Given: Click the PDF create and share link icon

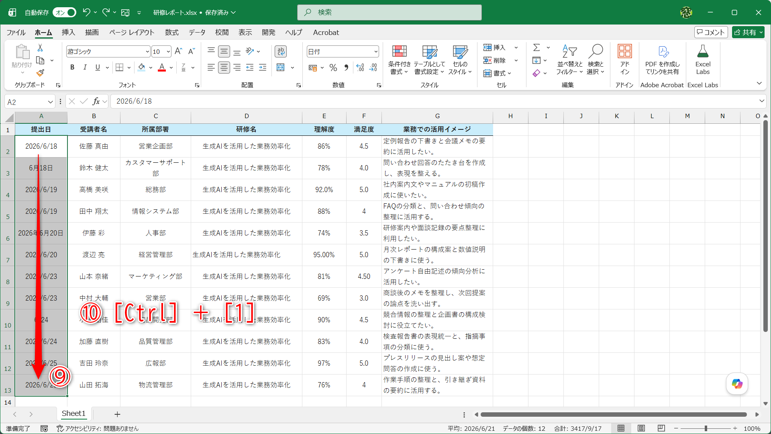Looking at the screenshot, I should tap(663, 51).
